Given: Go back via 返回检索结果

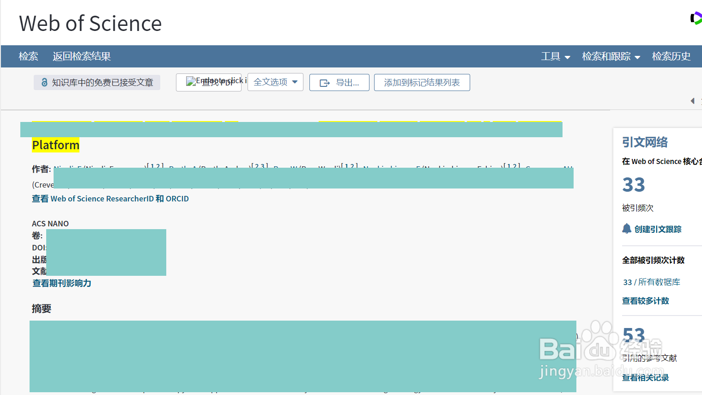Looking at the screenshot, I should tap(82, 56).
